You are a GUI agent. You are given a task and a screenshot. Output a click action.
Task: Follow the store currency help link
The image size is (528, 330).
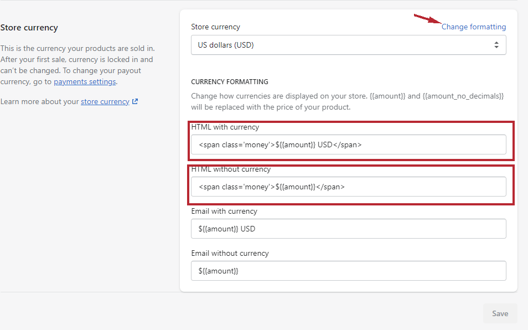[105, 101]
